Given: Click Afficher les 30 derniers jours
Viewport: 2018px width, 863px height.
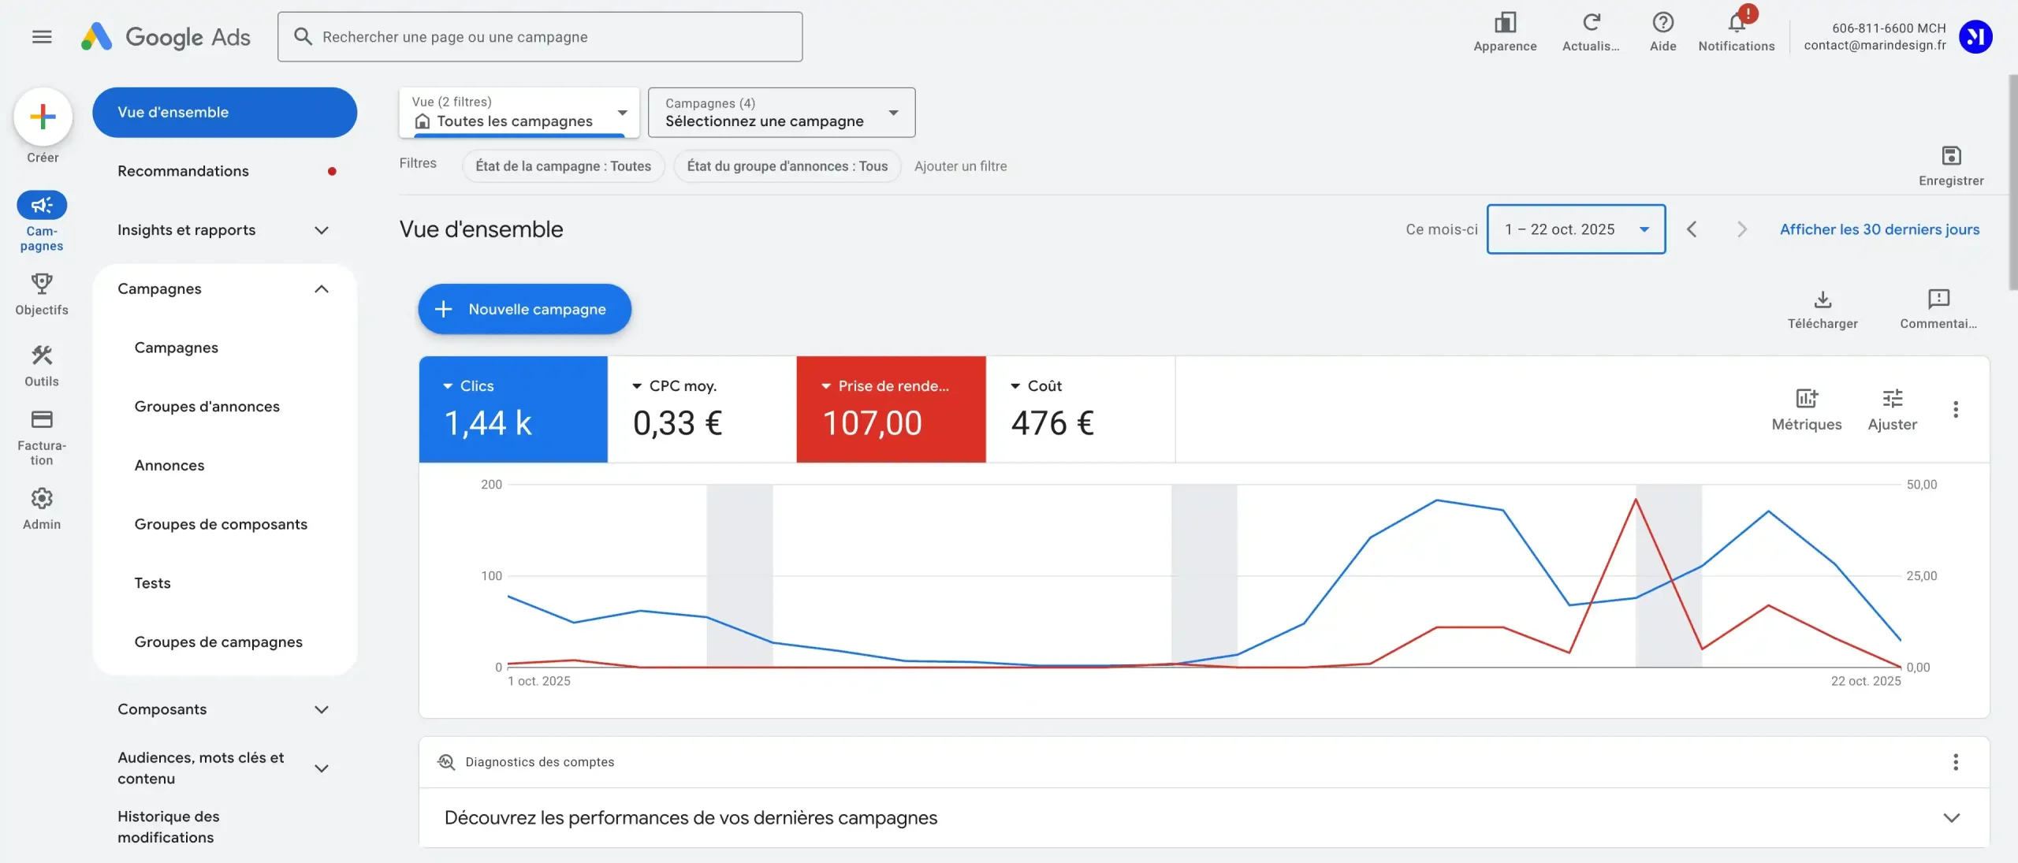Looking at the screenshot, I should 1878,229.
